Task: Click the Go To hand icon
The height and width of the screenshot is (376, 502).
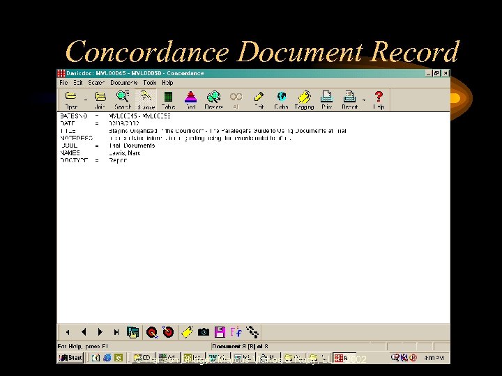Action: (x=133, y=333)
